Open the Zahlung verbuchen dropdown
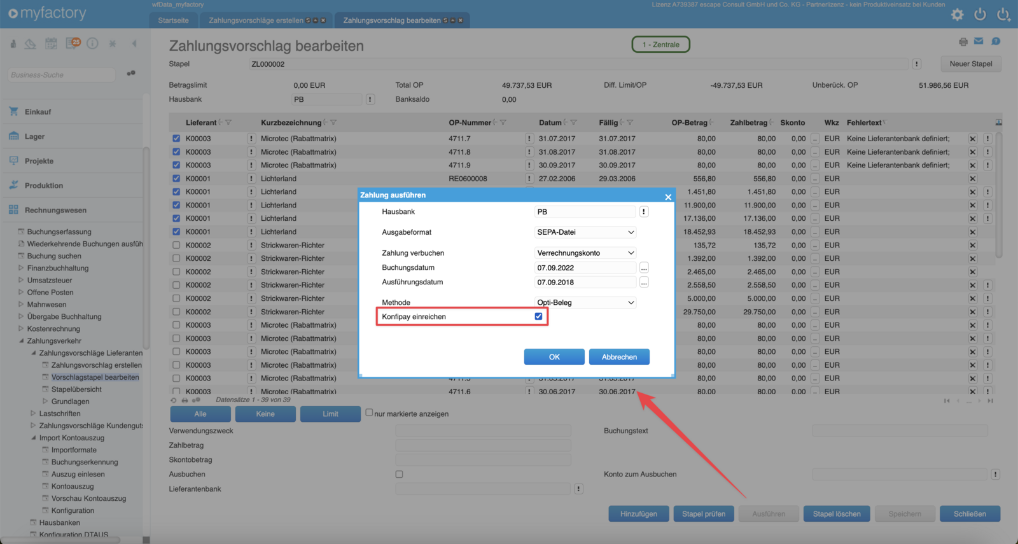1018x544 pixels. [585, 253]
